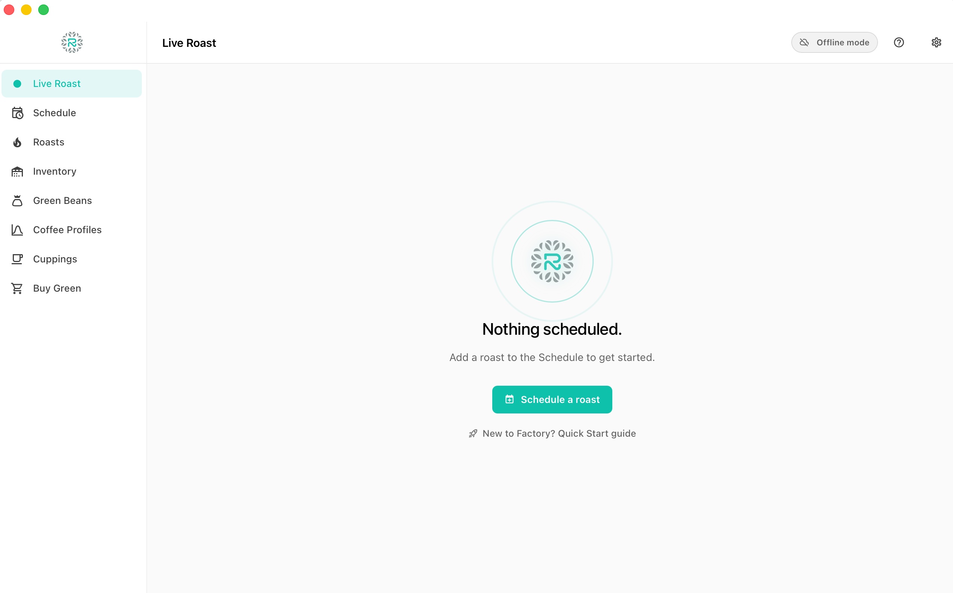Switch to the Live Roast menu item
This screenshot has width=953, height=593.
point(72,84)
